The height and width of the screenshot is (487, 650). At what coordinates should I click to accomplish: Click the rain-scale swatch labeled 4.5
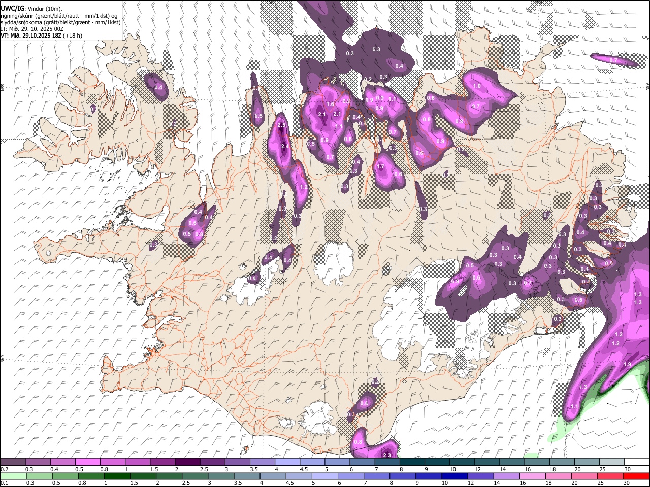299,476
